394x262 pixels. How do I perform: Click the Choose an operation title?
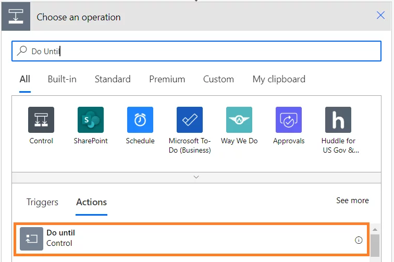coord(79,17)
